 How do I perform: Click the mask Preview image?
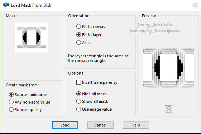(x=168, y=68)
